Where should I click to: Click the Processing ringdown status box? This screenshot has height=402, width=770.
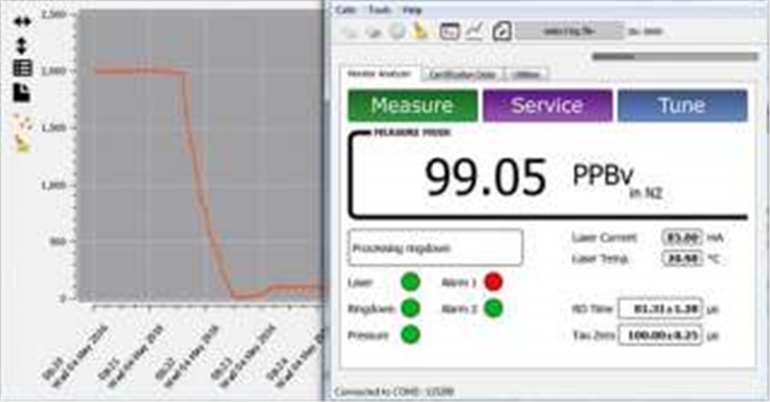point(436,247)
